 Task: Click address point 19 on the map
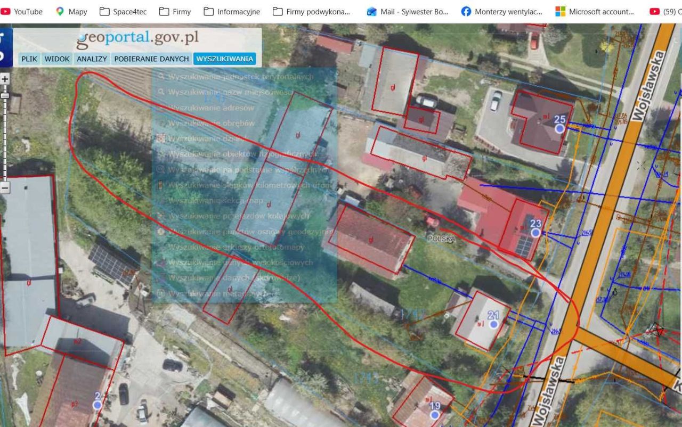pos(435,414)
